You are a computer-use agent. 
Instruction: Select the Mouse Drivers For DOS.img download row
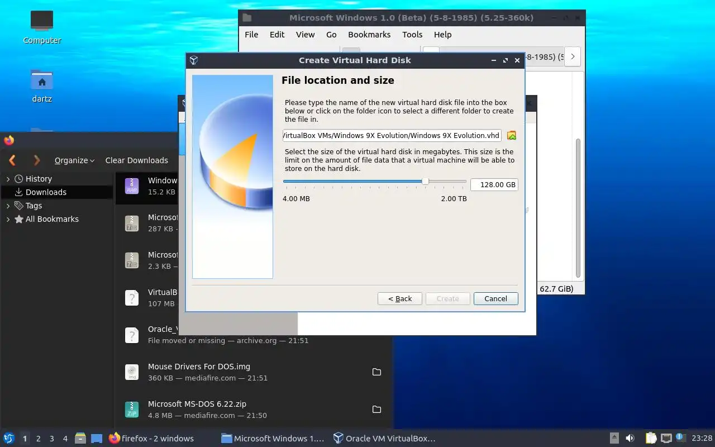[x=254, y=372]
